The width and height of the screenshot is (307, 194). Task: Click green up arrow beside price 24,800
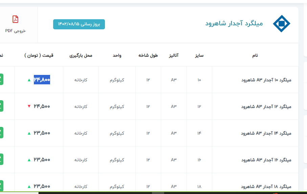point(29,80)
